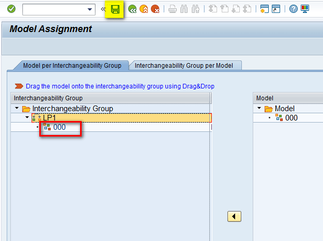Collapse the Interchangeability Group tree folder
This screenshot has height=241, width=323.
17,109
